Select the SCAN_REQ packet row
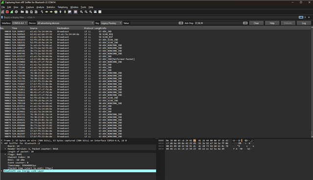The width and height of the screenshot is (313, 180). 156,34
